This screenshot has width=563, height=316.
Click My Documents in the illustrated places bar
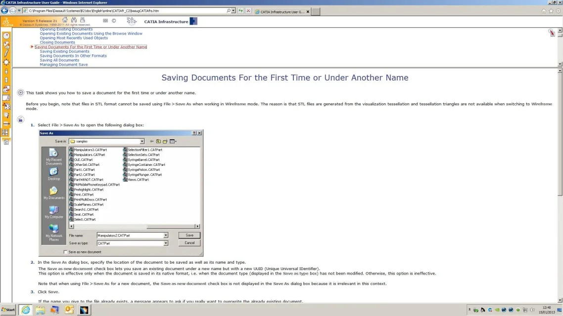(x=54, y=193)
